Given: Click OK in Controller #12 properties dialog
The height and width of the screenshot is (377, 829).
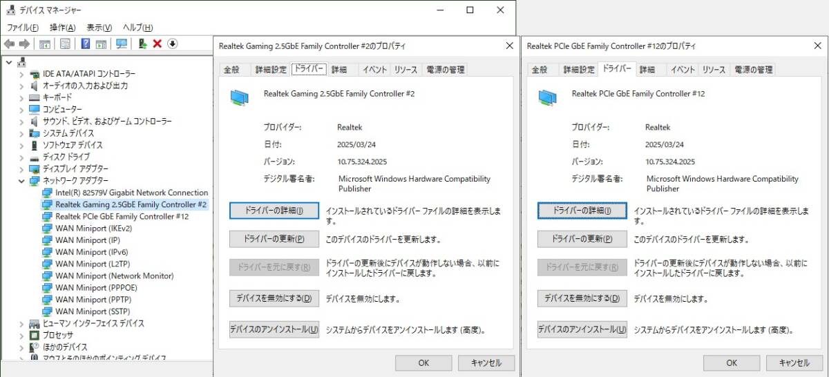Looking at the screenshot, I should [732, 362].
